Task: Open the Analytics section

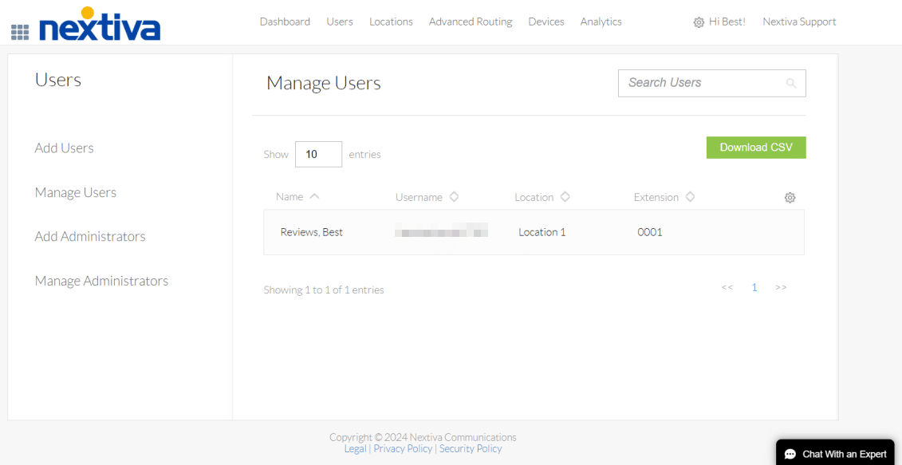Action: click(x=601, y=22)
